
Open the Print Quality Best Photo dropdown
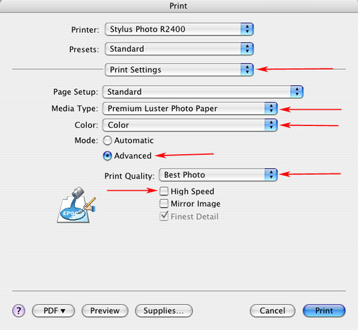[218, 175]
